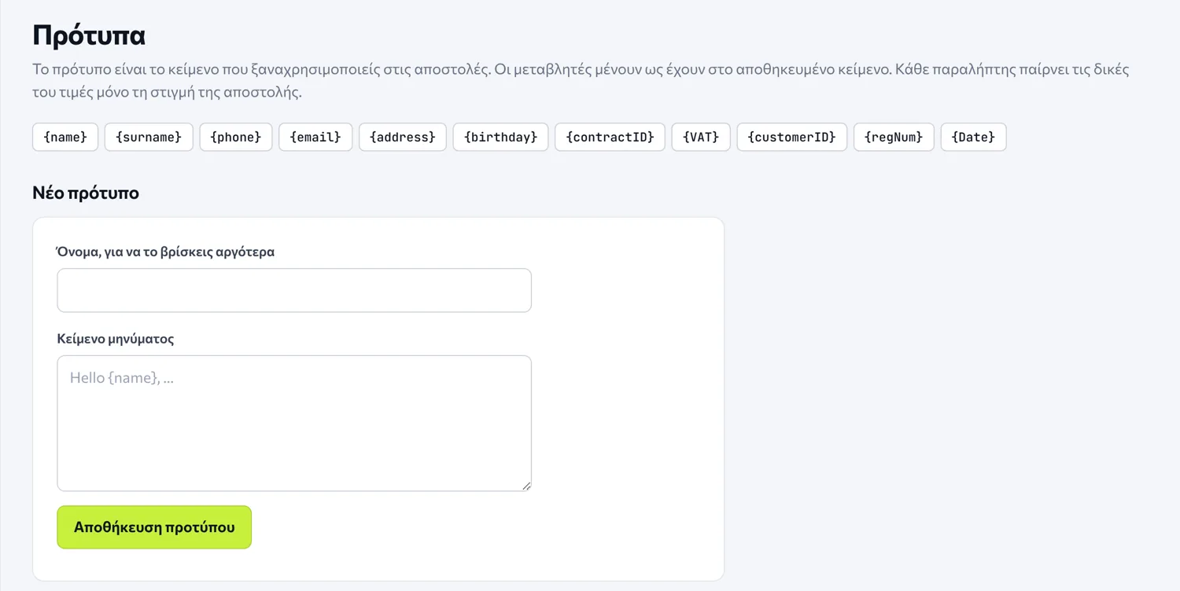Select the {VAT} variable chip

(x=701, y=137)
